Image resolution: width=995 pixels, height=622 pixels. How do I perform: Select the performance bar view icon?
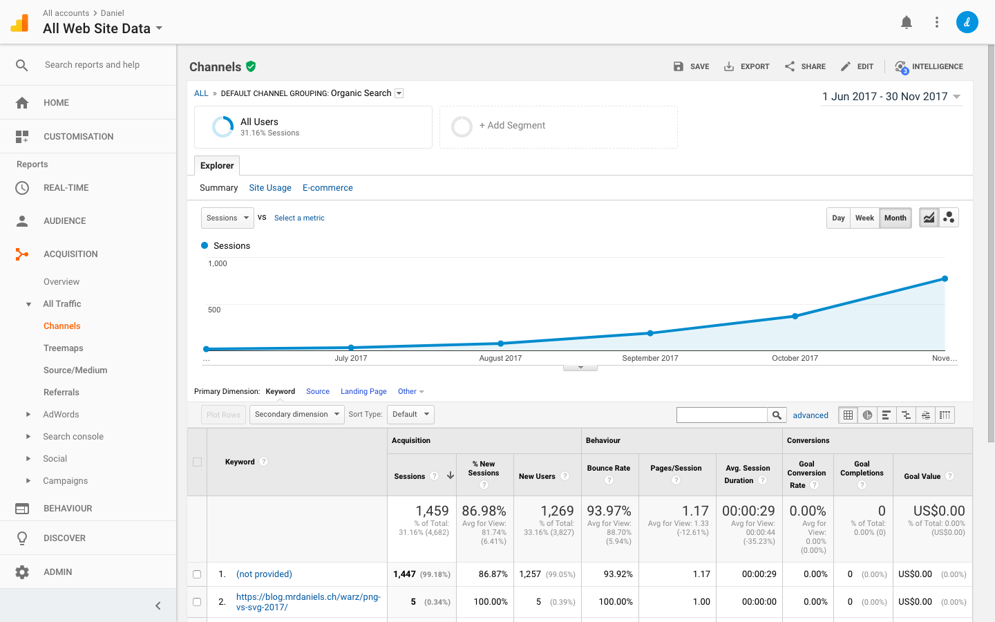(887, 415)
